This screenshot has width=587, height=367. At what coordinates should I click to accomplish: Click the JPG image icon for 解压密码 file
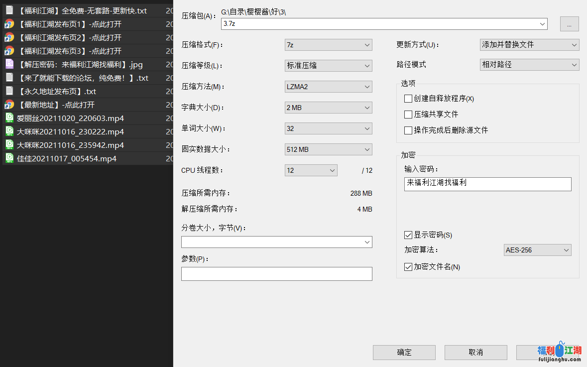point(9,64)
